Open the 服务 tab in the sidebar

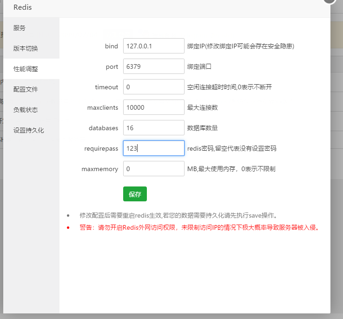[x=31, y=28]
